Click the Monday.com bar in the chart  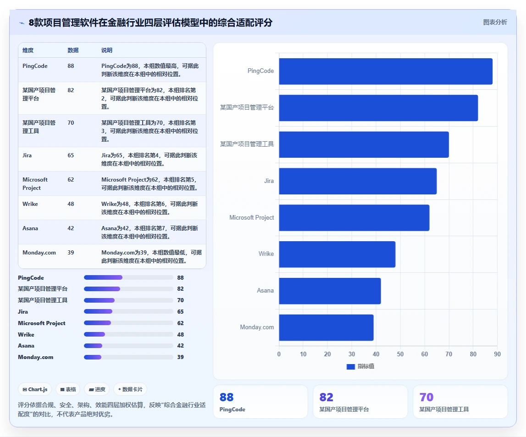pyautogui.click(x=326, y=328)
